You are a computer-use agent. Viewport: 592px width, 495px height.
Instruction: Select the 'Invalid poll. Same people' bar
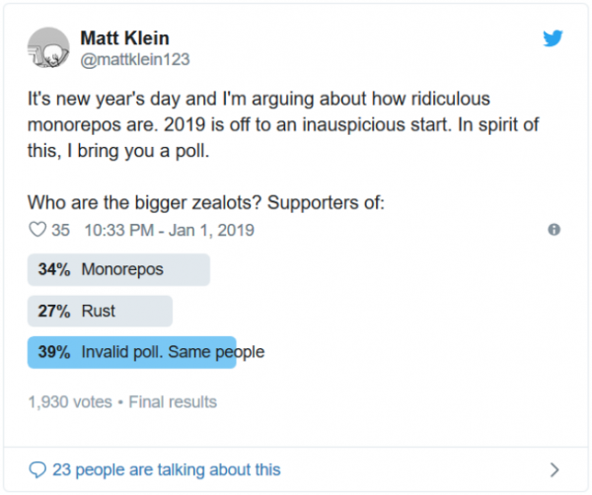(x=133, y=352)
